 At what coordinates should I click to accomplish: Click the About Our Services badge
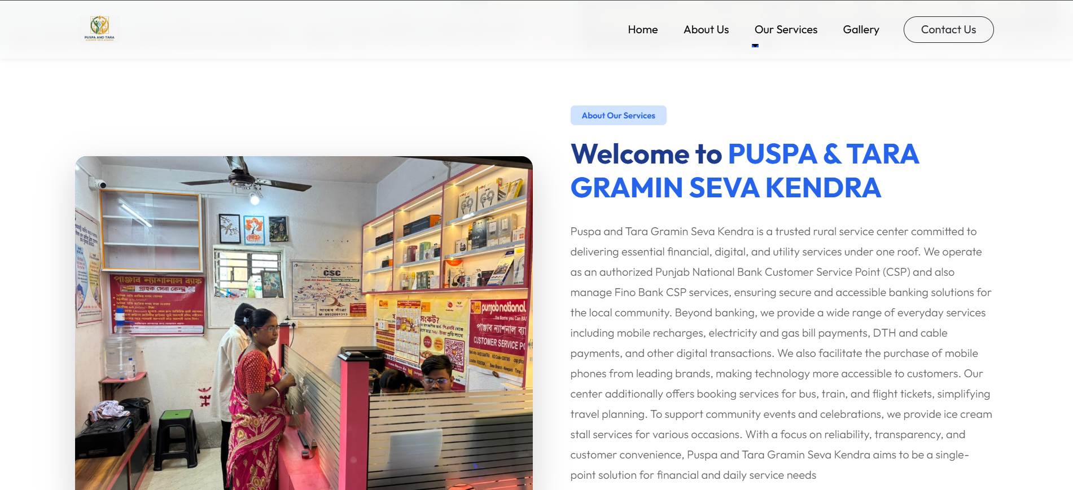(618, 116)
